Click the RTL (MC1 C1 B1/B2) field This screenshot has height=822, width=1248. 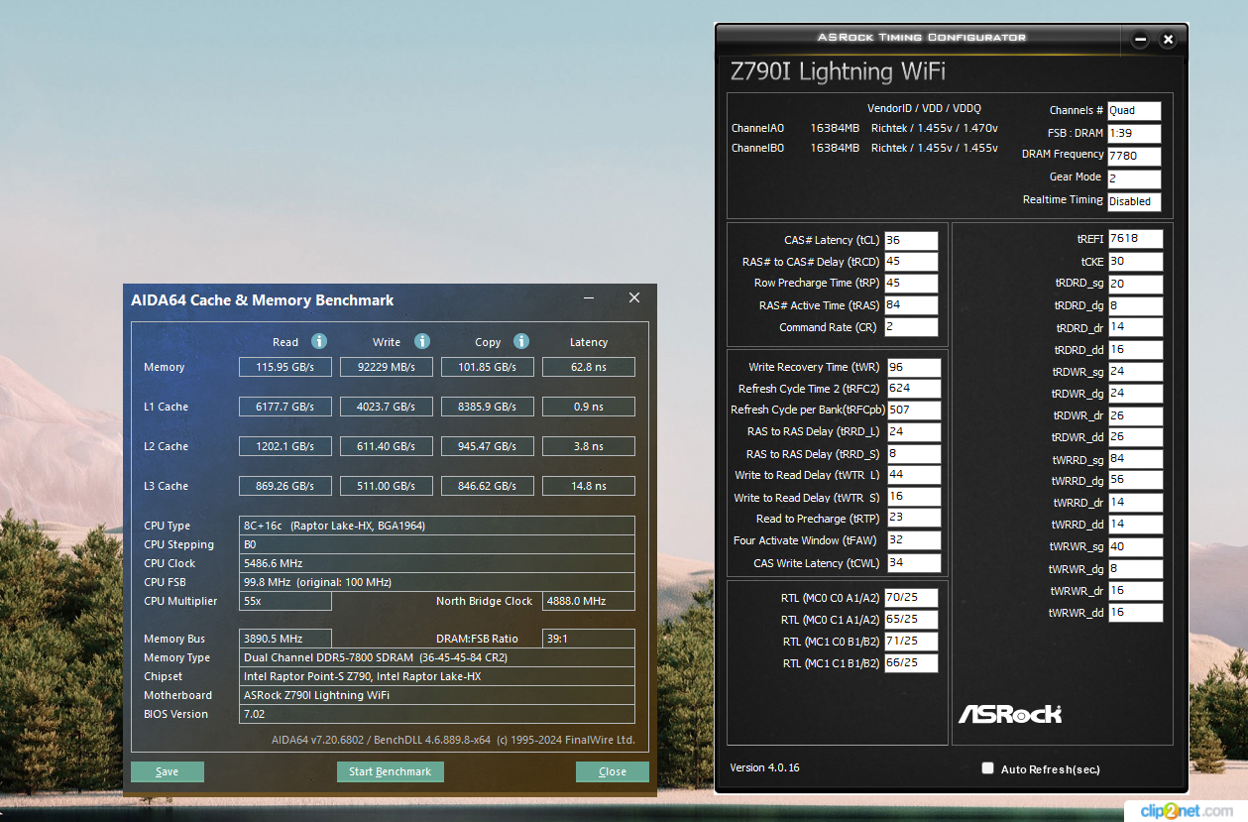910,663
